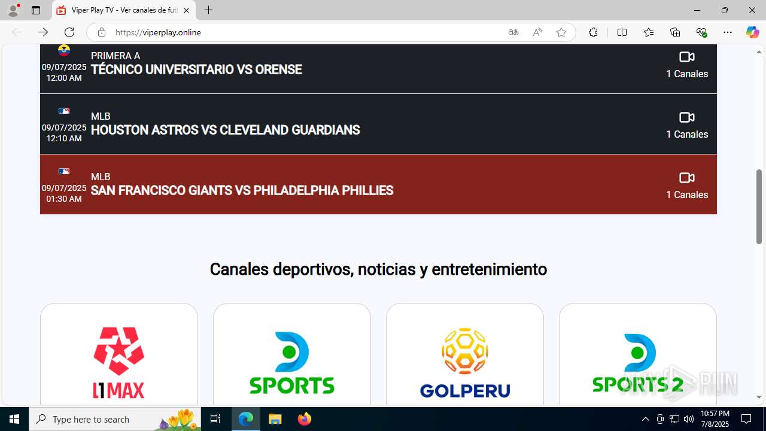Go forward in browser history
The image size is (766, 431).
43,32
